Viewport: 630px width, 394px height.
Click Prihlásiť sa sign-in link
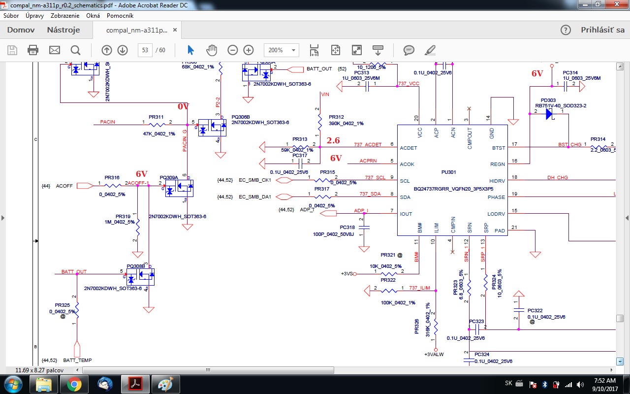[x=602, y=30]
